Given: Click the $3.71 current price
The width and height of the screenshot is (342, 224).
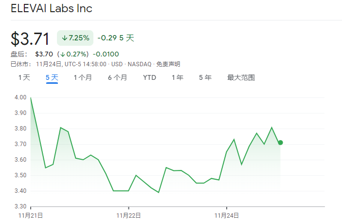Looking at the screenshot, I should pos(30,39).
